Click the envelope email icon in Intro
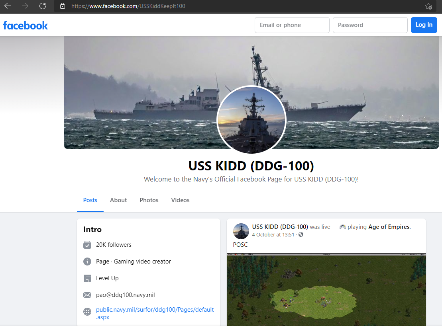This screenshot has height=326, width=442. point(87,295)
